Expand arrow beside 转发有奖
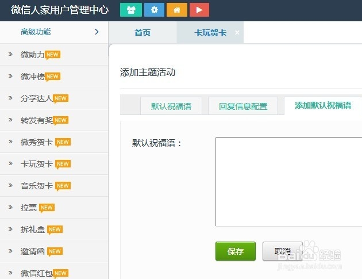This screenshot has height=279, width=362. click(10, 120)
